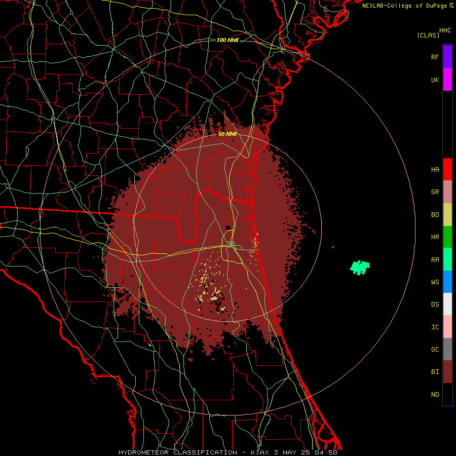Click the green rain echo offshore
This screenshot has width=456, height=456.
tap(360, 268)
